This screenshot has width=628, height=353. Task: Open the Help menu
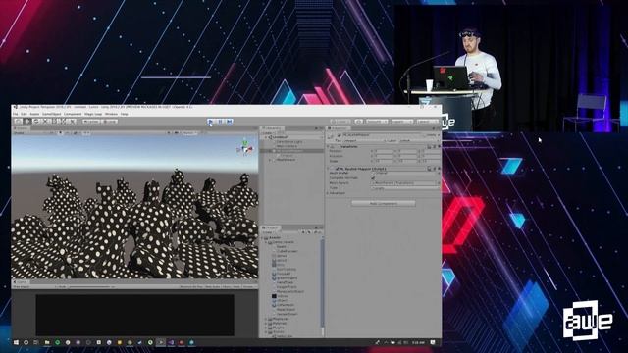(125, 114)
